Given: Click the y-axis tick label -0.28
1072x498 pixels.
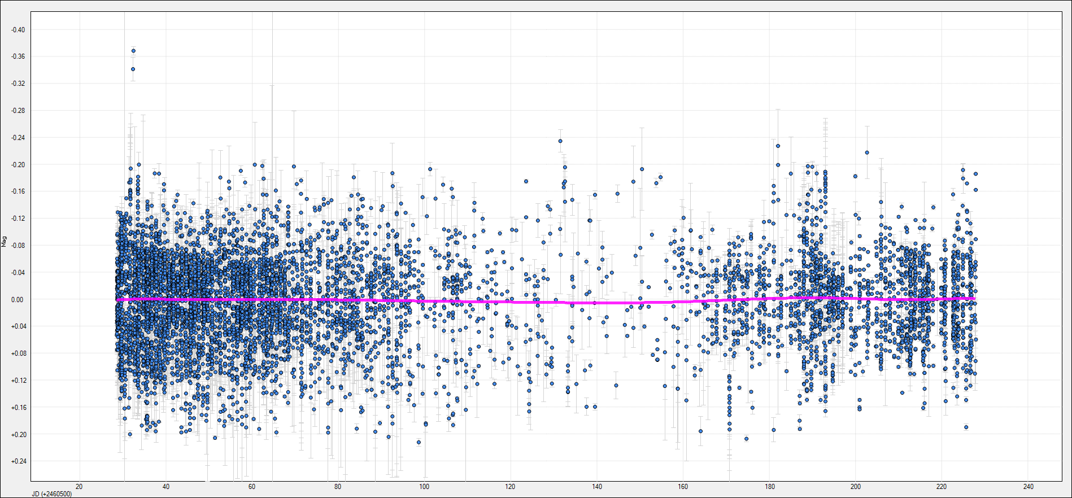Looking at the screenshot, I should coord(19,111).
